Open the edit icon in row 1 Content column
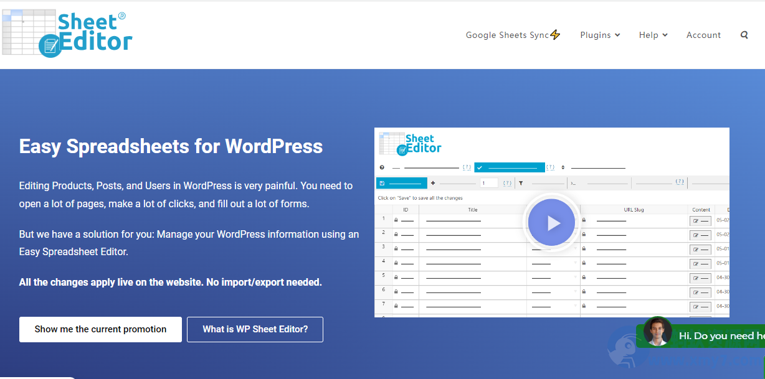 click(x=696, y=220)
